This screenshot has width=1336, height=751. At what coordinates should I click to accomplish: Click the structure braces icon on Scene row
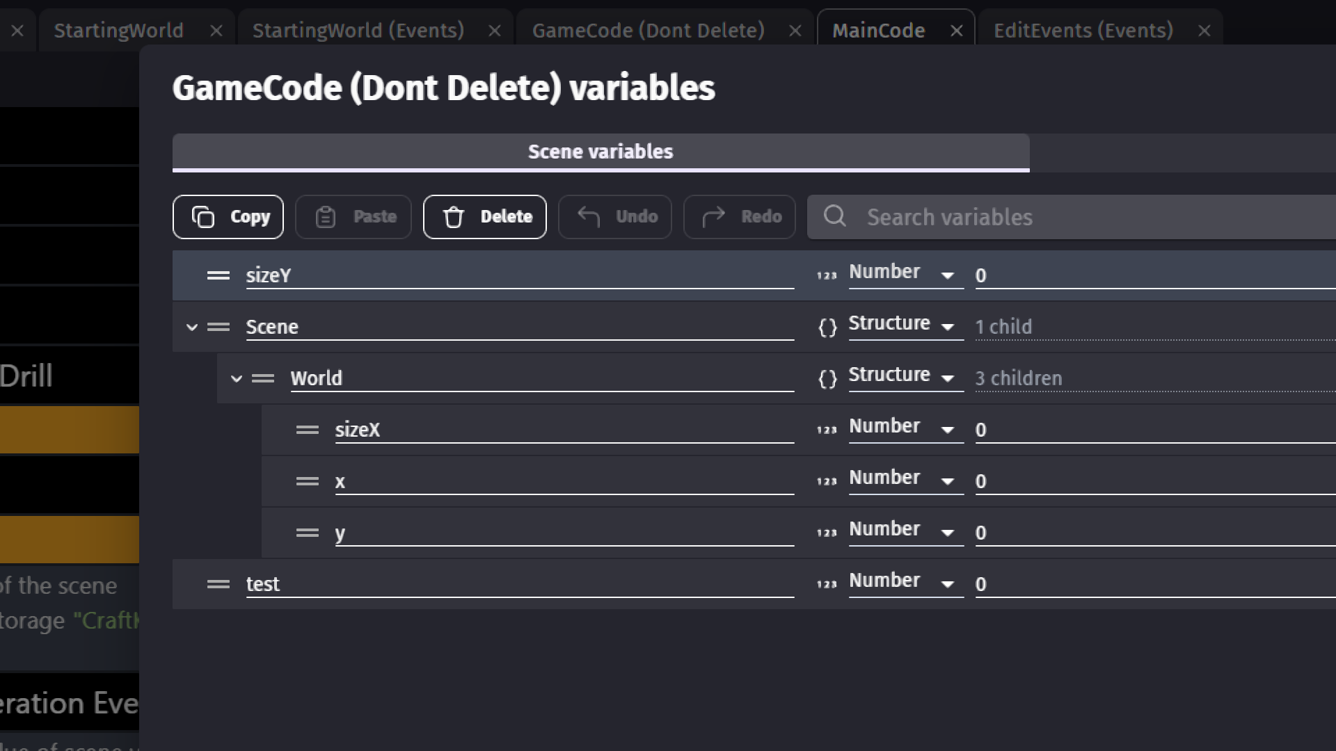click(x=827, y=327)
